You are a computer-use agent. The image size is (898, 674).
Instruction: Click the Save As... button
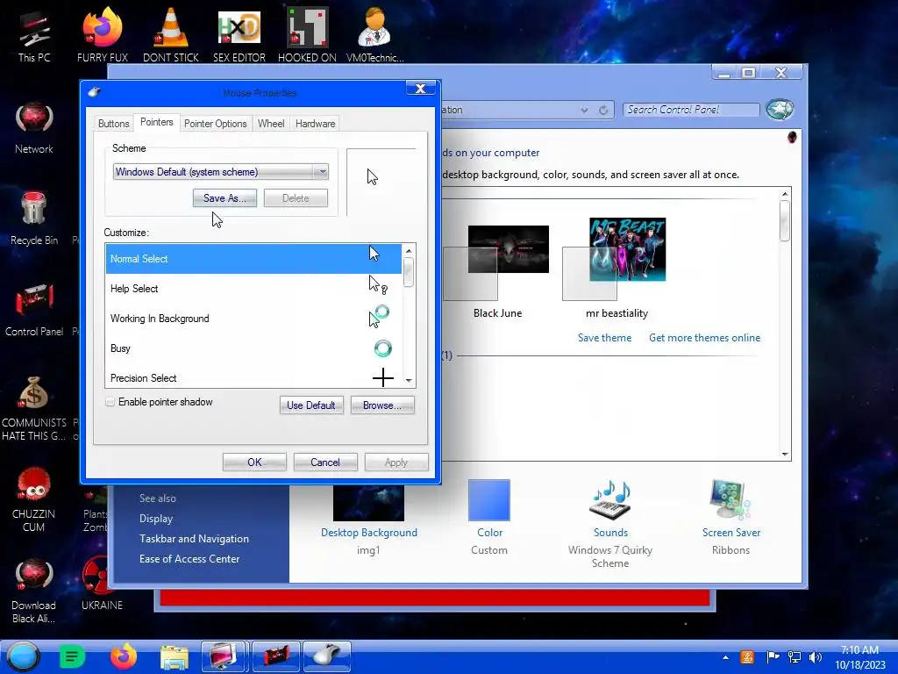point(224,198)
